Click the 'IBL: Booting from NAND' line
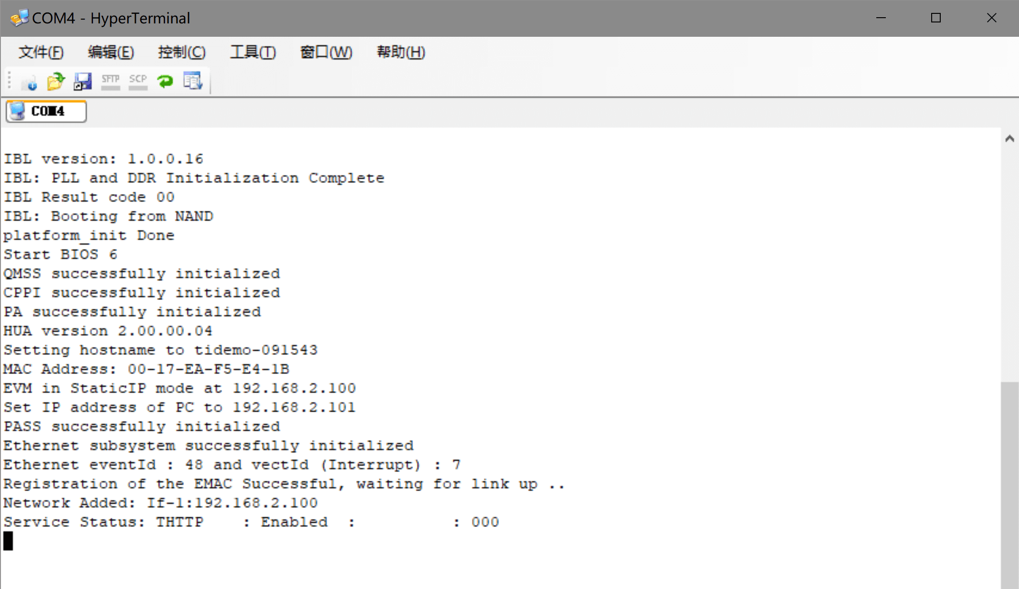The height and width of the screenshot is (589, 1019). [x=108, y=216]
